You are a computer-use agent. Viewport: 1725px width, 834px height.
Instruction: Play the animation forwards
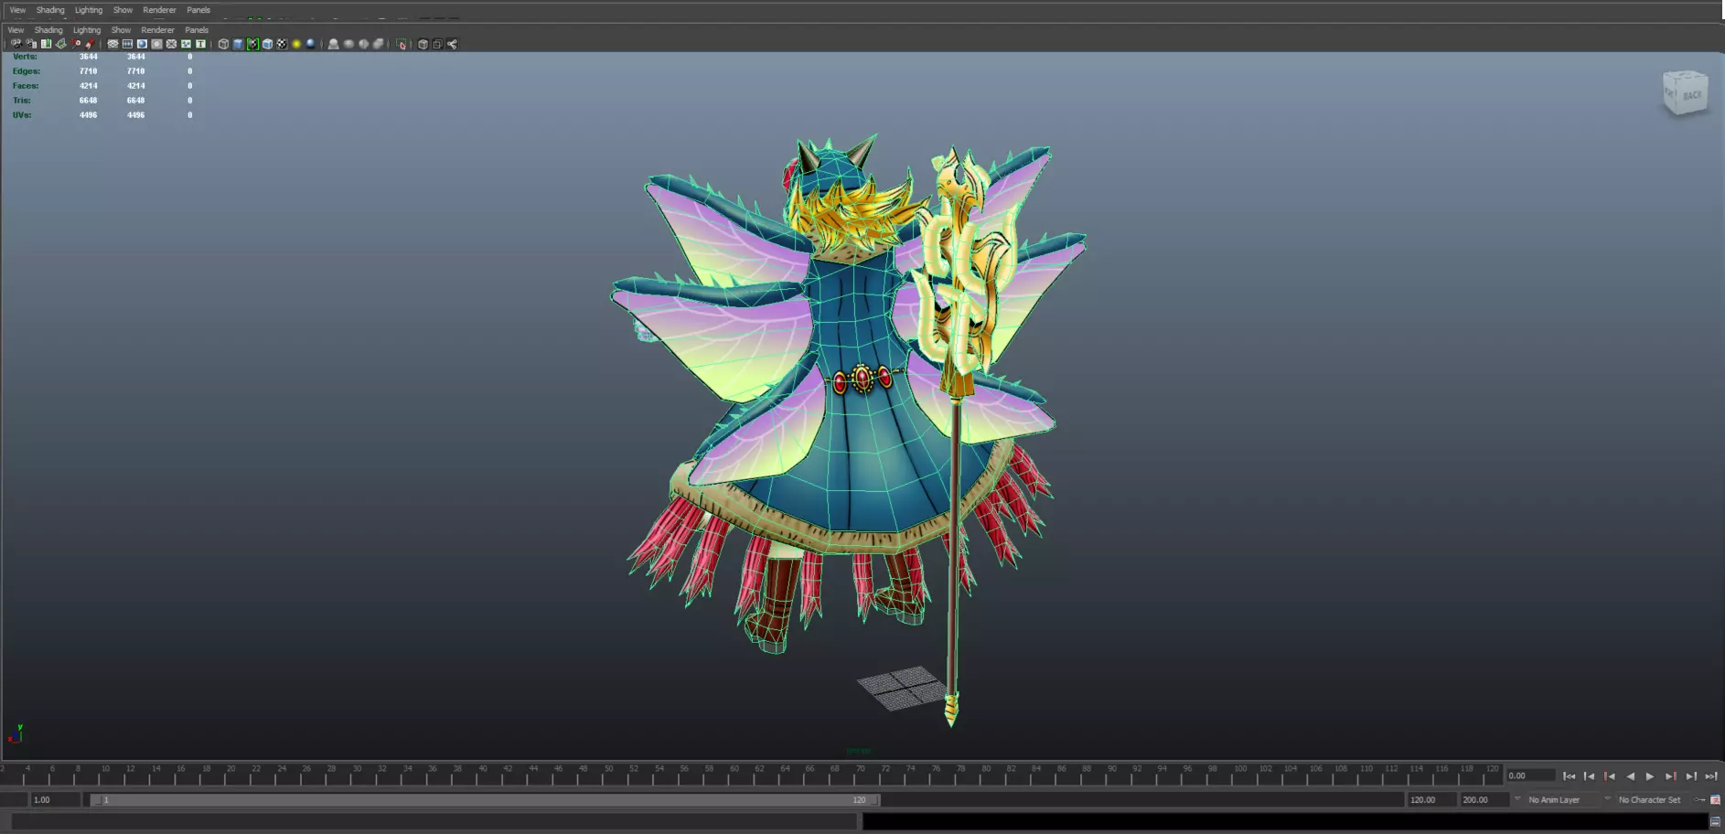click(x=1650, y=776)
